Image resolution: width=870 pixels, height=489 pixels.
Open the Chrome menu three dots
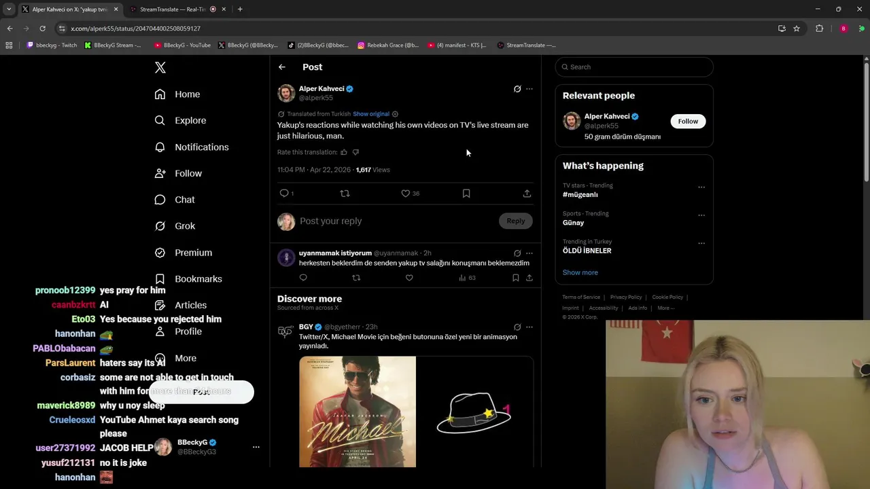pos(861,29)
